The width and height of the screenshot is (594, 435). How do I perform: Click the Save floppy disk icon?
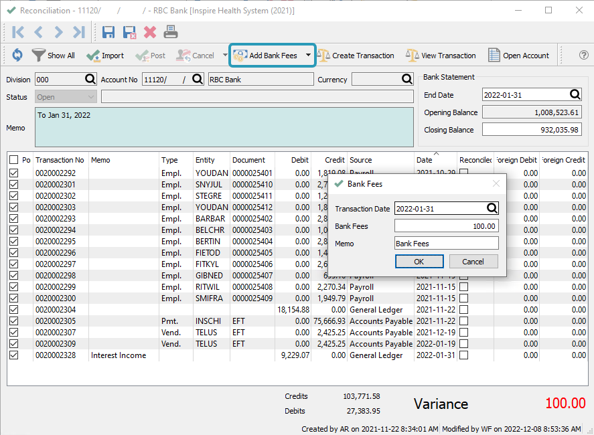click(x=108, y=31)
